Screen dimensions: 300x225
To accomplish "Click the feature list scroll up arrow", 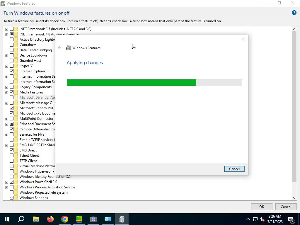I will (x=294, y=29).
